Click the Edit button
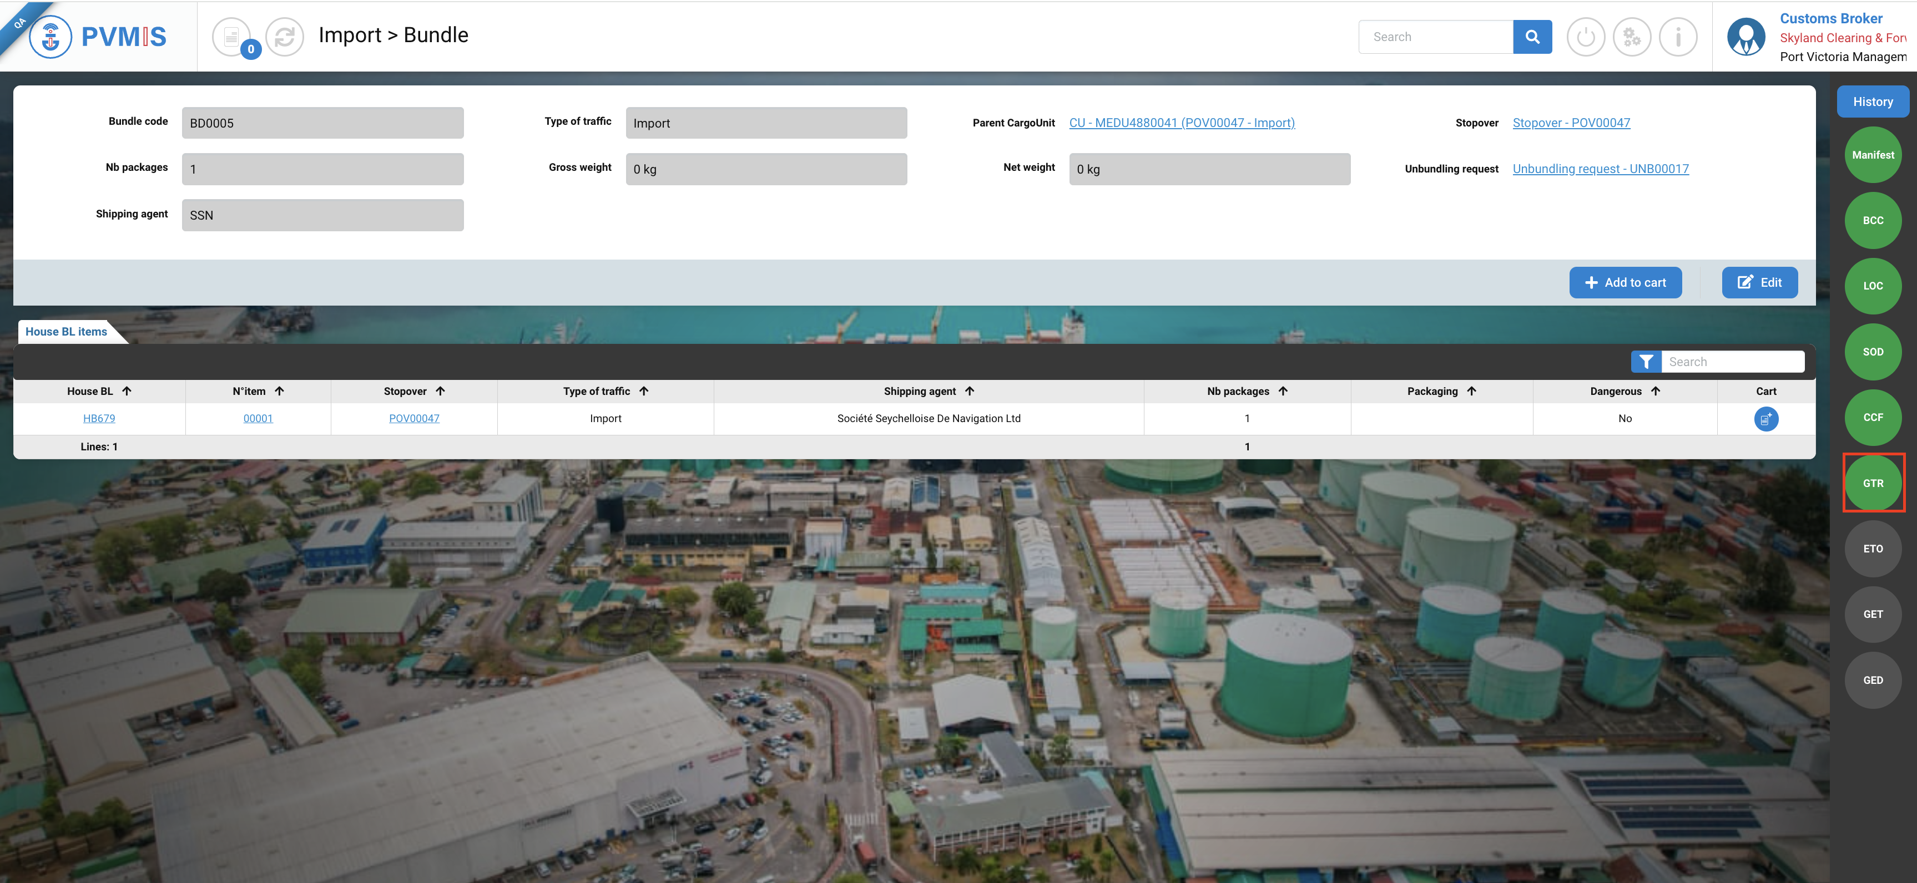Viewport: 1917px width, 883px height. [x=1759, y=283]
